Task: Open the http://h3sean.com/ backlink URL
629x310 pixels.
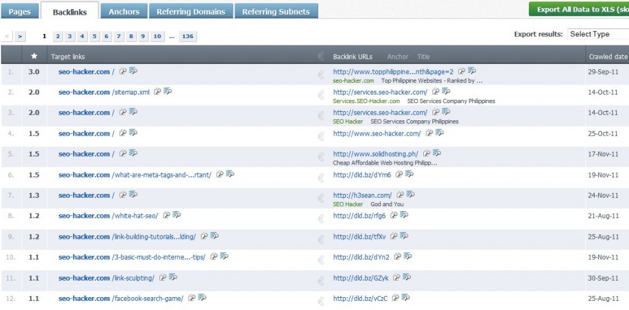Action: click(362, 195)
